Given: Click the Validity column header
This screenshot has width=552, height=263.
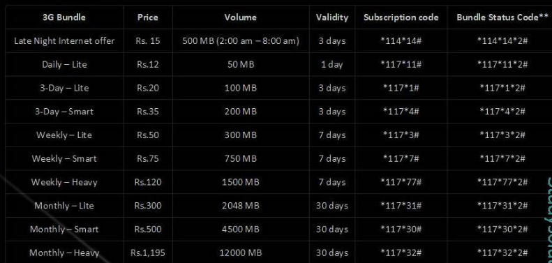Looking at the screenshot, I should pos(332,17).
